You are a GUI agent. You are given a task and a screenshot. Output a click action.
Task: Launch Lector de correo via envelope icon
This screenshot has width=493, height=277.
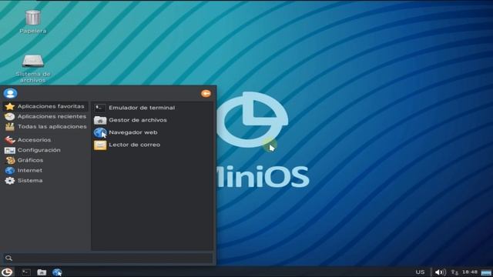[x=100, y=145]
